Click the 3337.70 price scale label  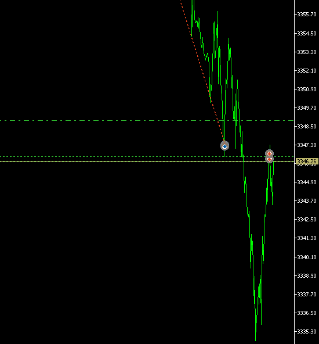coord(306,295)
